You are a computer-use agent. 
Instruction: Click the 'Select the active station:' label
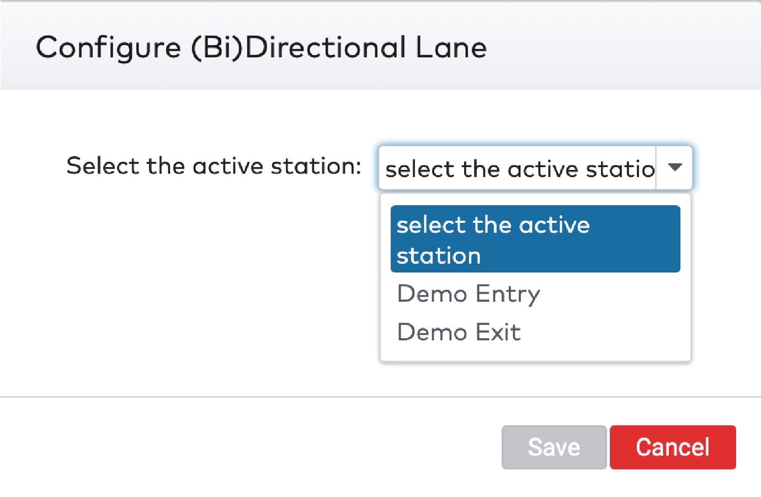(214, 165)
